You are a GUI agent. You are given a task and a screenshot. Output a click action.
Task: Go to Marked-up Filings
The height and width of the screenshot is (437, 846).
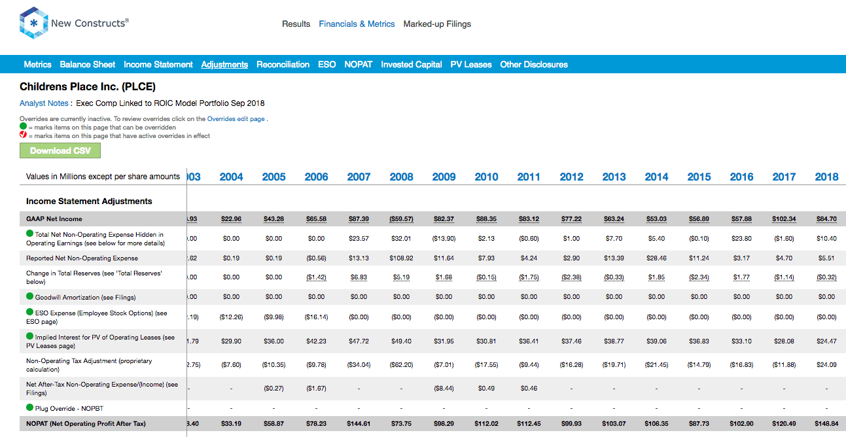point(437,24)
